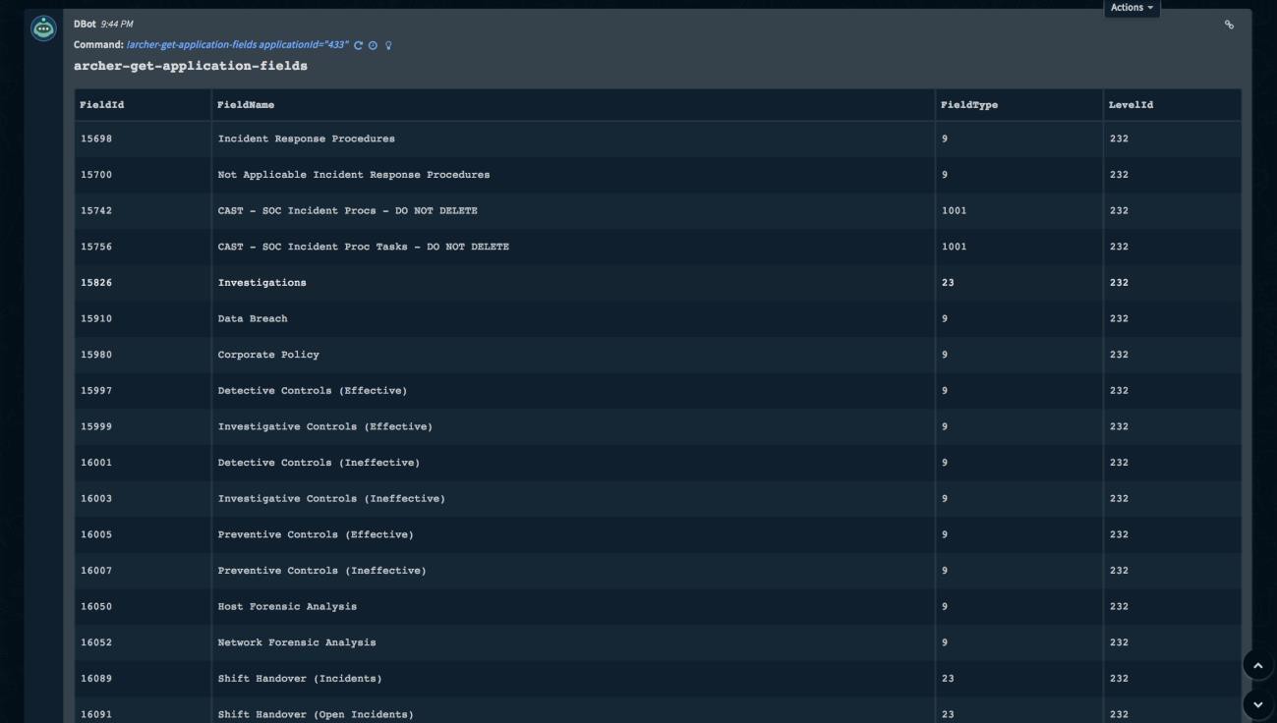Select field ID 15910 cell
1277x723 pixels.
click(143, 318)
